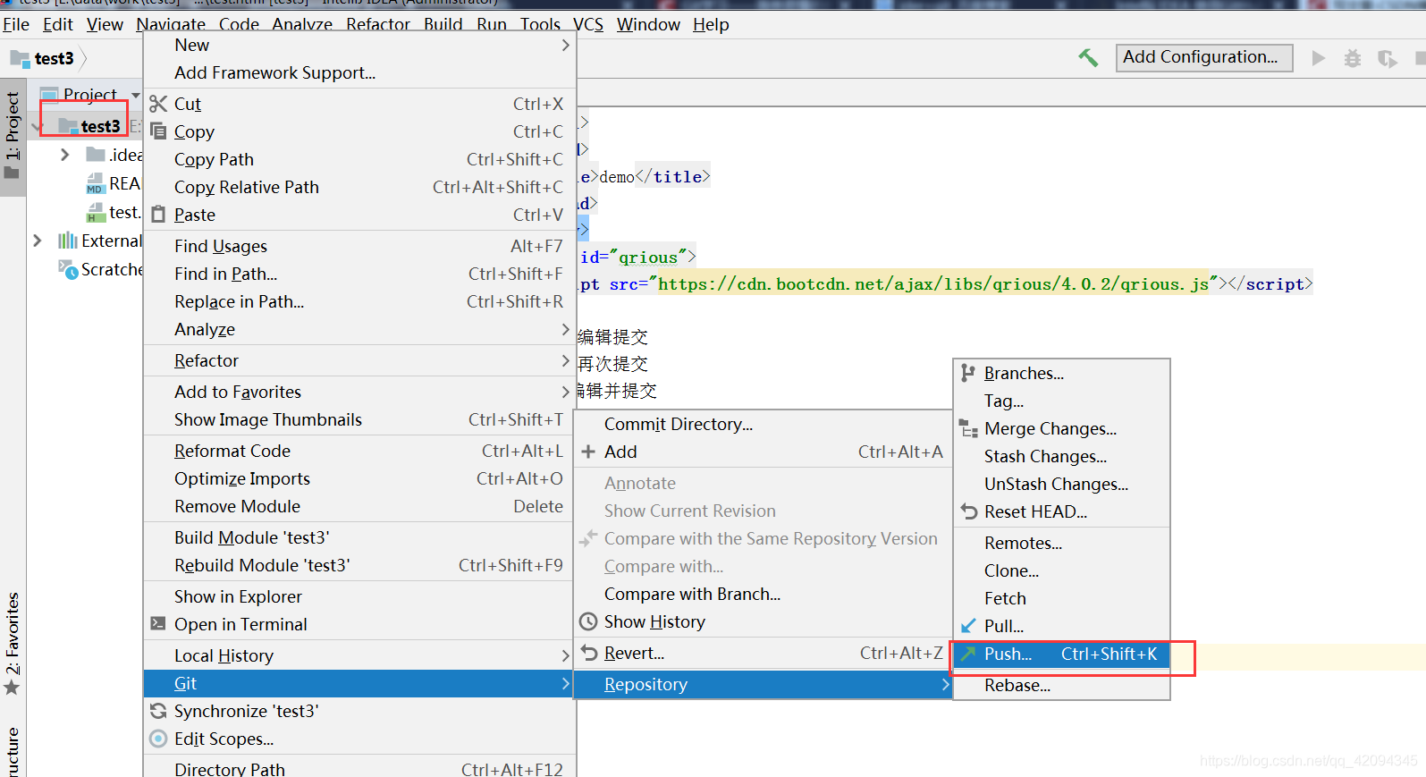The image size is (1426, 777).
Task: Click the Debug bug icon
Action: pyautogui.click(x=1353, y=58)
